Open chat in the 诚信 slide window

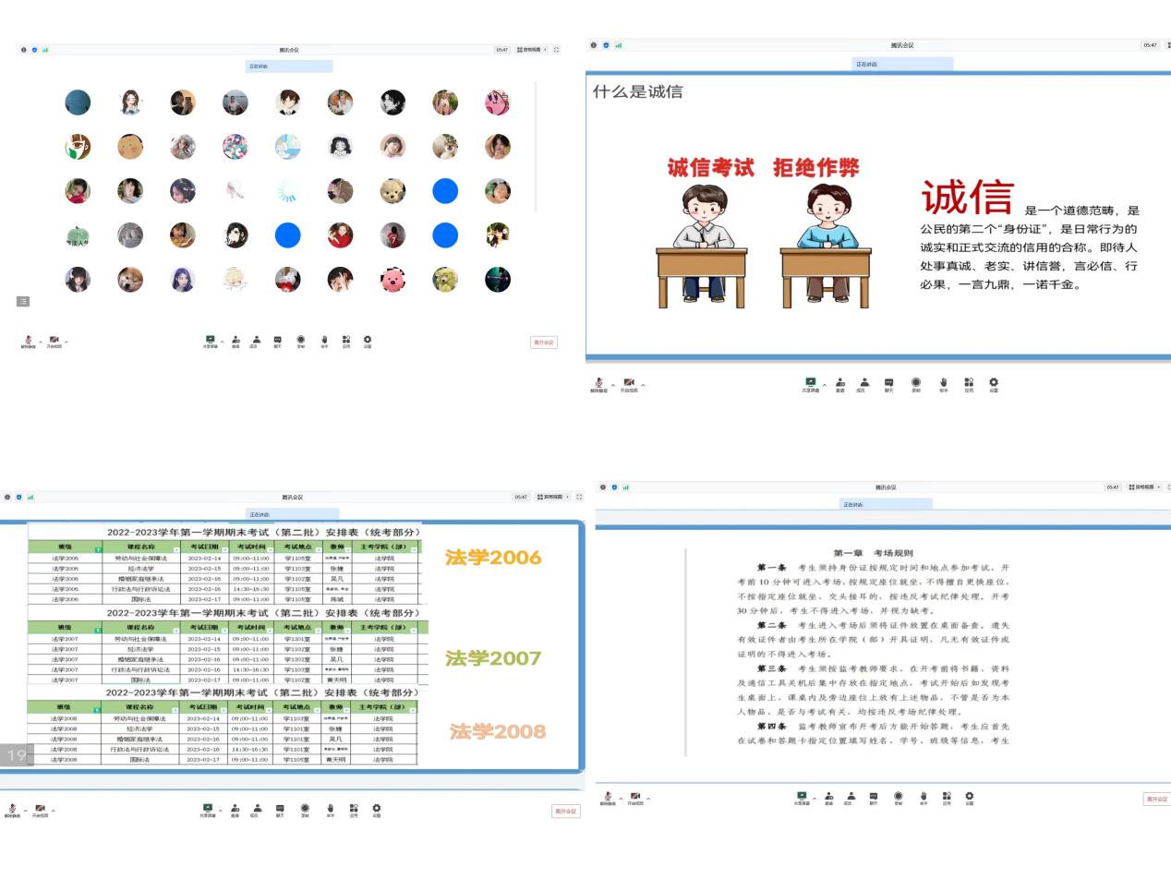pos(888,382)
